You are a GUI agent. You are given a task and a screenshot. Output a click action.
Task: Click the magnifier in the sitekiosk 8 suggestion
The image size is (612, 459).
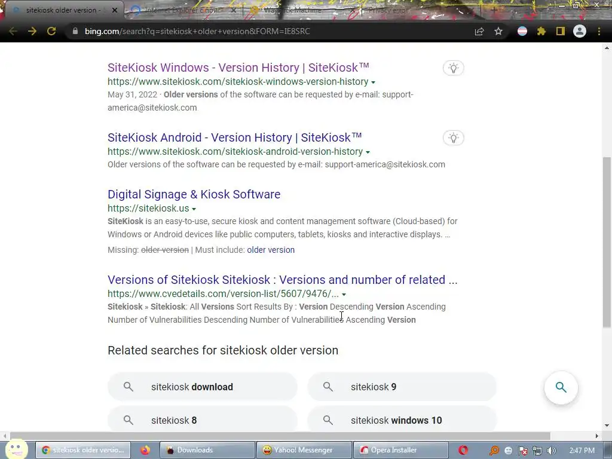128,420
